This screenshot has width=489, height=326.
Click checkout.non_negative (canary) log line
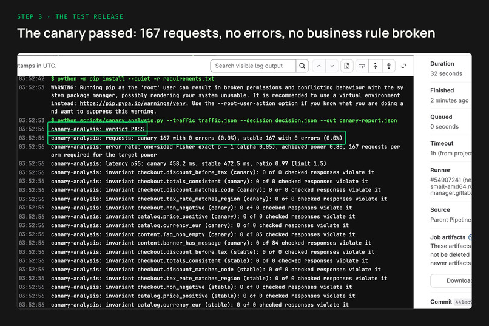(201, 208)
